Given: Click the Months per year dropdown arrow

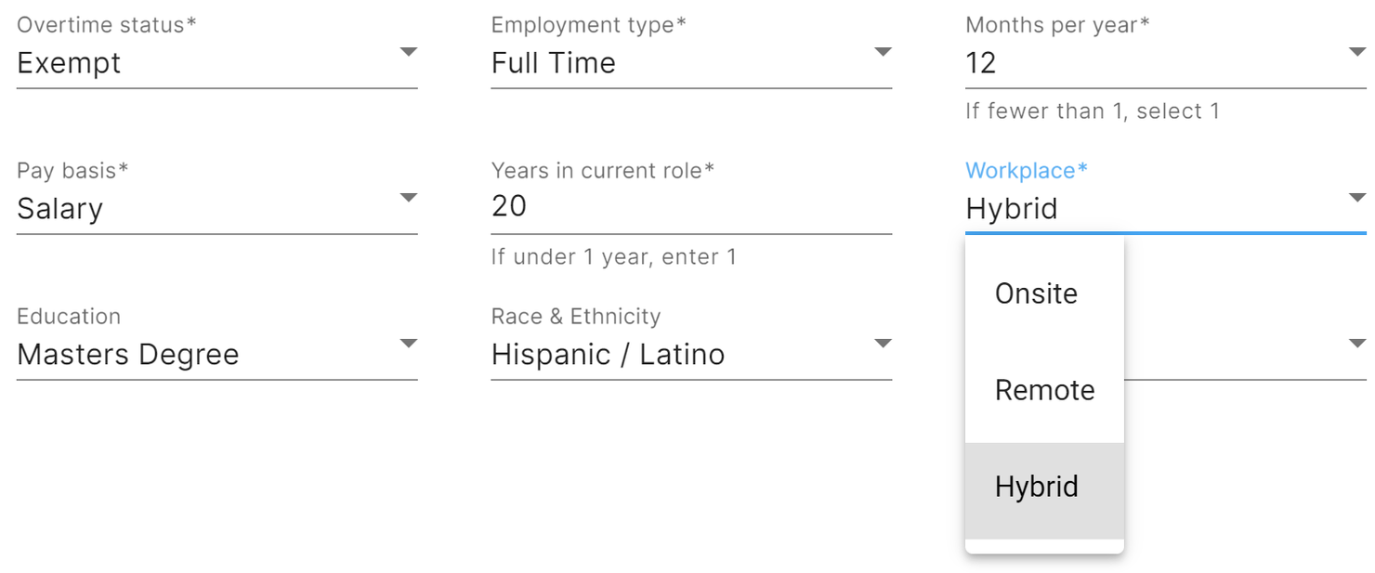Looking at the screenshot, I should click(x=1356, y=53).
